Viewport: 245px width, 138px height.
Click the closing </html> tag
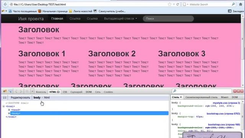tap(11, 117)
